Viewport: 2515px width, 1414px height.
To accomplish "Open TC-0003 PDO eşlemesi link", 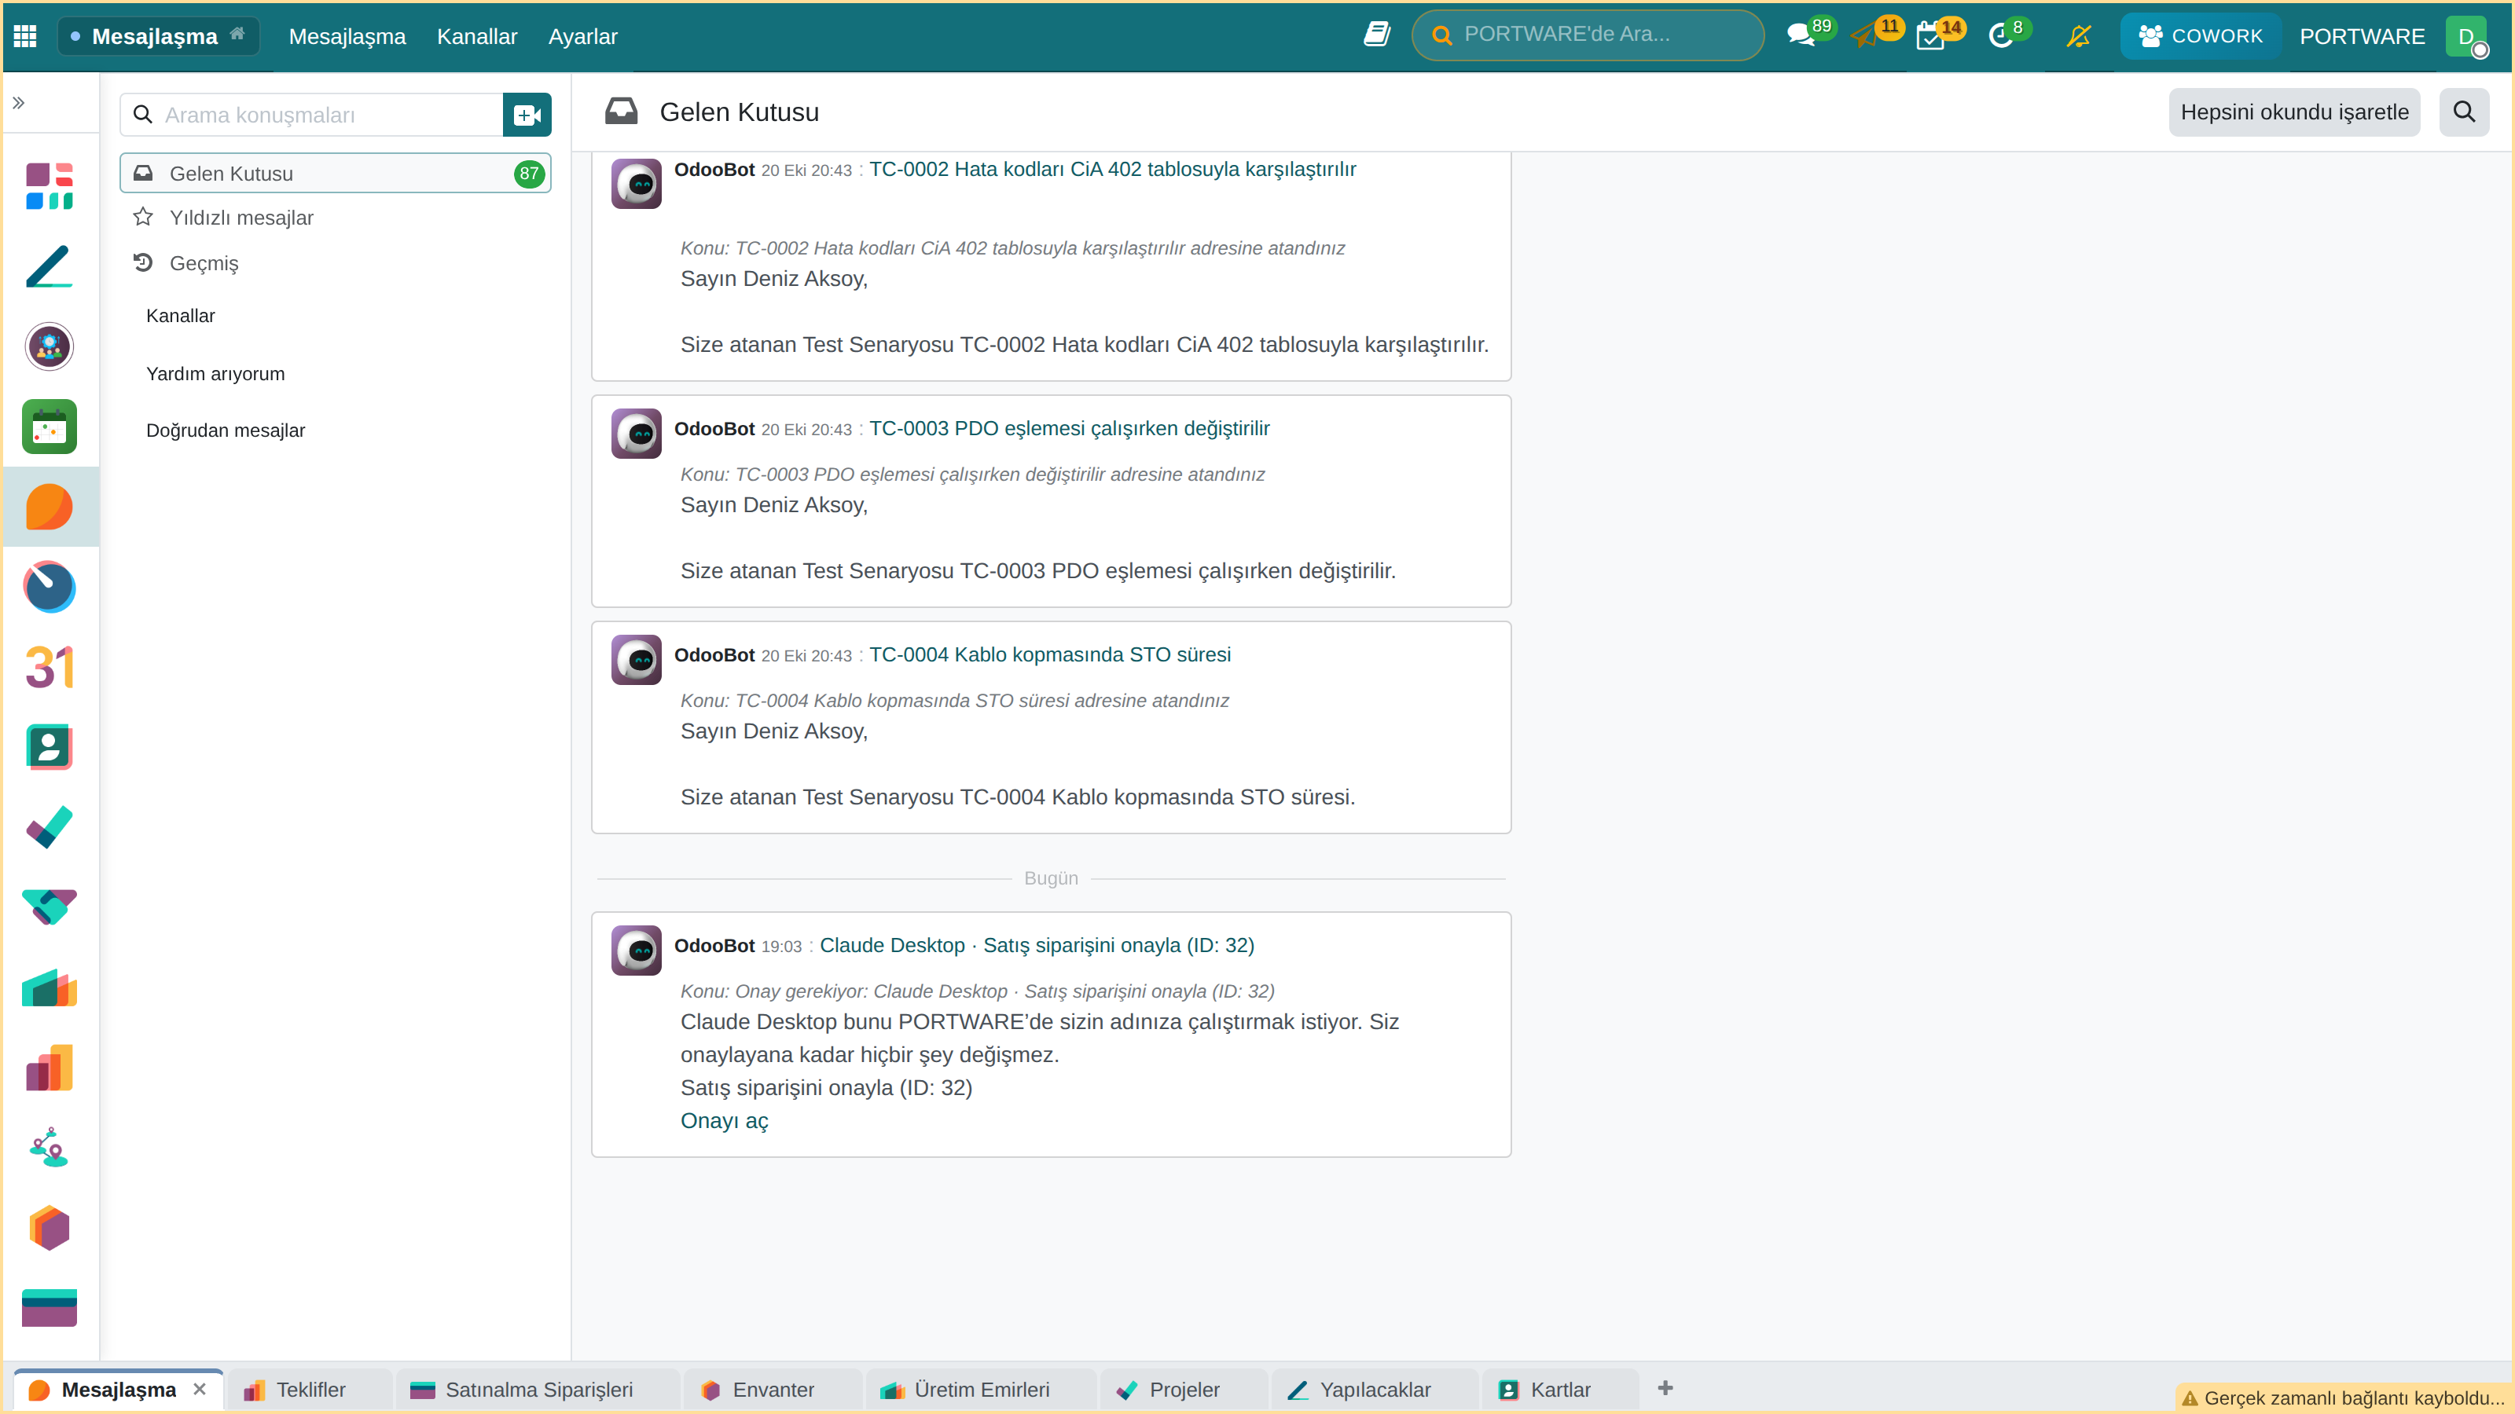I will pyautogui.click(x=1069, y=428).
